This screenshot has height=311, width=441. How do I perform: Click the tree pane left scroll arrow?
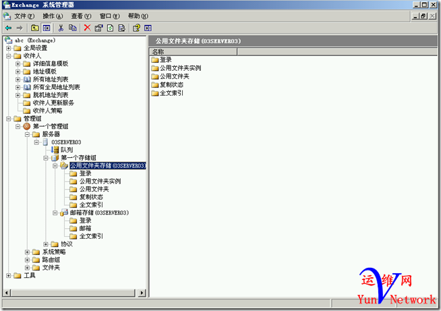[7, 293]
